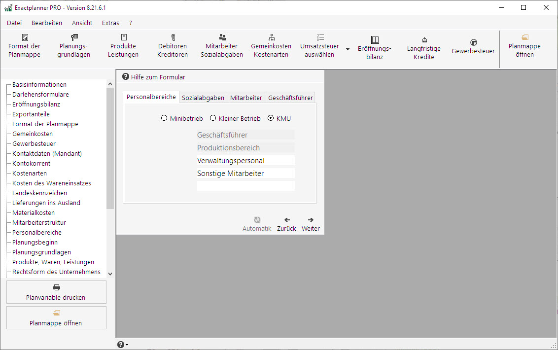Select Kosten des Wareneinsatzes tree item
This screenshot has height=350, width=558.
(52, 183)
